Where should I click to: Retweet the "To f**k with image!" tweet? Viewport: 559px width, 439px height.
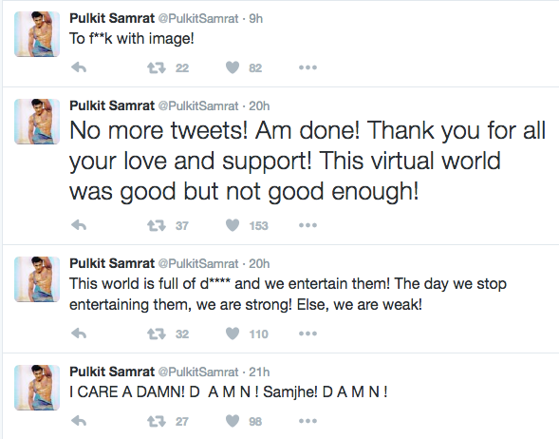click(157, 67)
